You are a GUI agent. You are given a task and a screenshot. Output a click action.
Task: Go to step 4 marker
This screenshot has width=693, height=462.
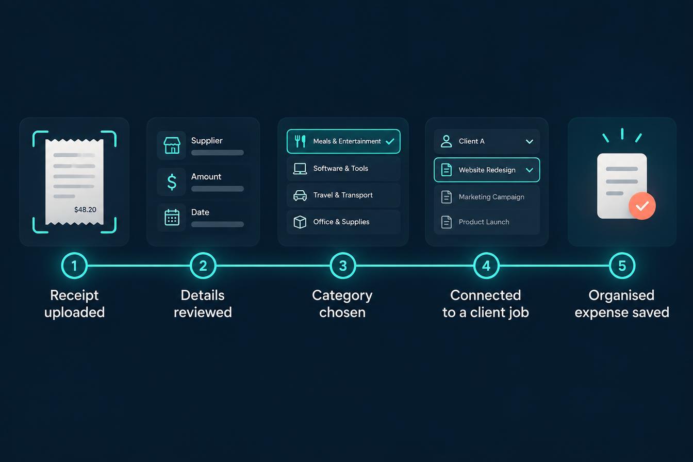486,266
